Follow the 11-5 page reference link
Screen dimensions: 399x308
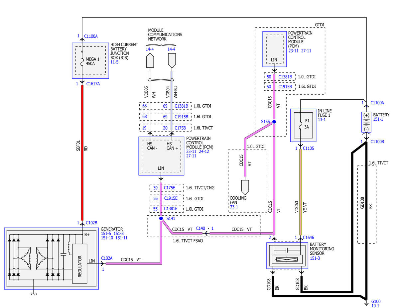[x=115, y=62]
